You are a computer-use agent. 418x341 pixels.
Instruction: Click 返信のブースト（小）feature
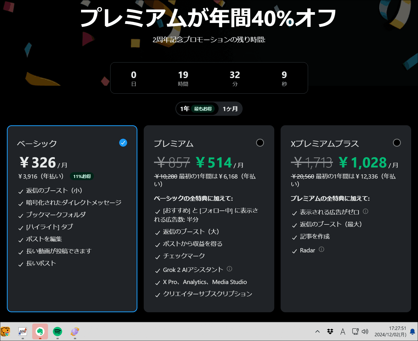pos(54,190)
